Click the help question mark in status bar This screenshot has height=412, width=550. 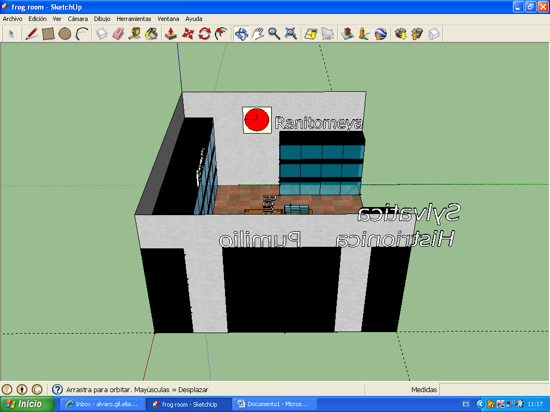pyautogui.click(x=57, y=389)
